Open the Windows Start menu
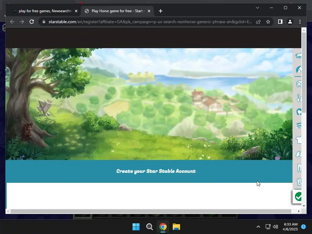This screenshot has height=234, width=312. [x=136, y=227]
